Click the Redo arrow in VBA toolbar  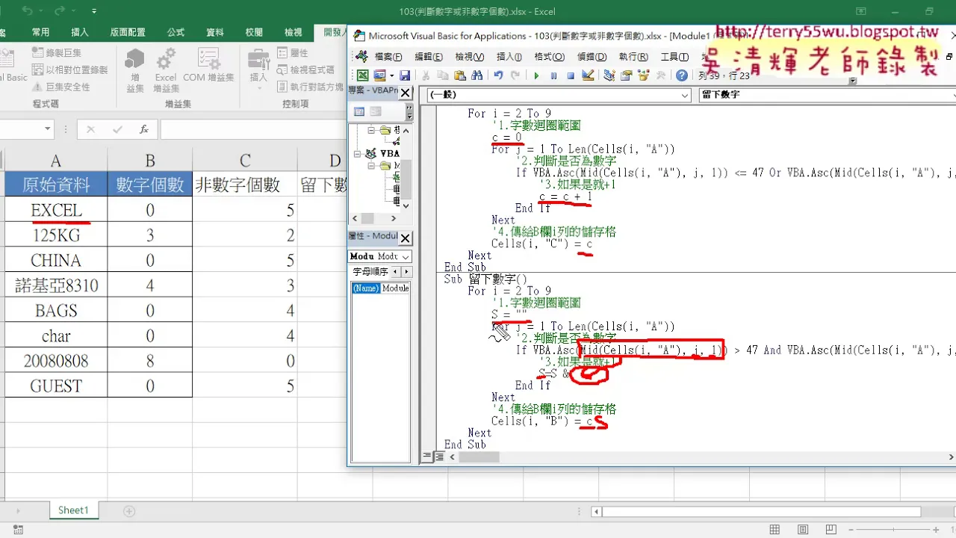click(x=515, y=75)
